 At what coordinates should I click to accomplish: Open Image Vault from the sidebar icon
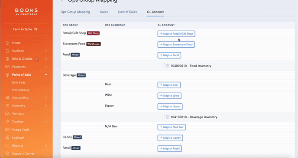point(7,129)
